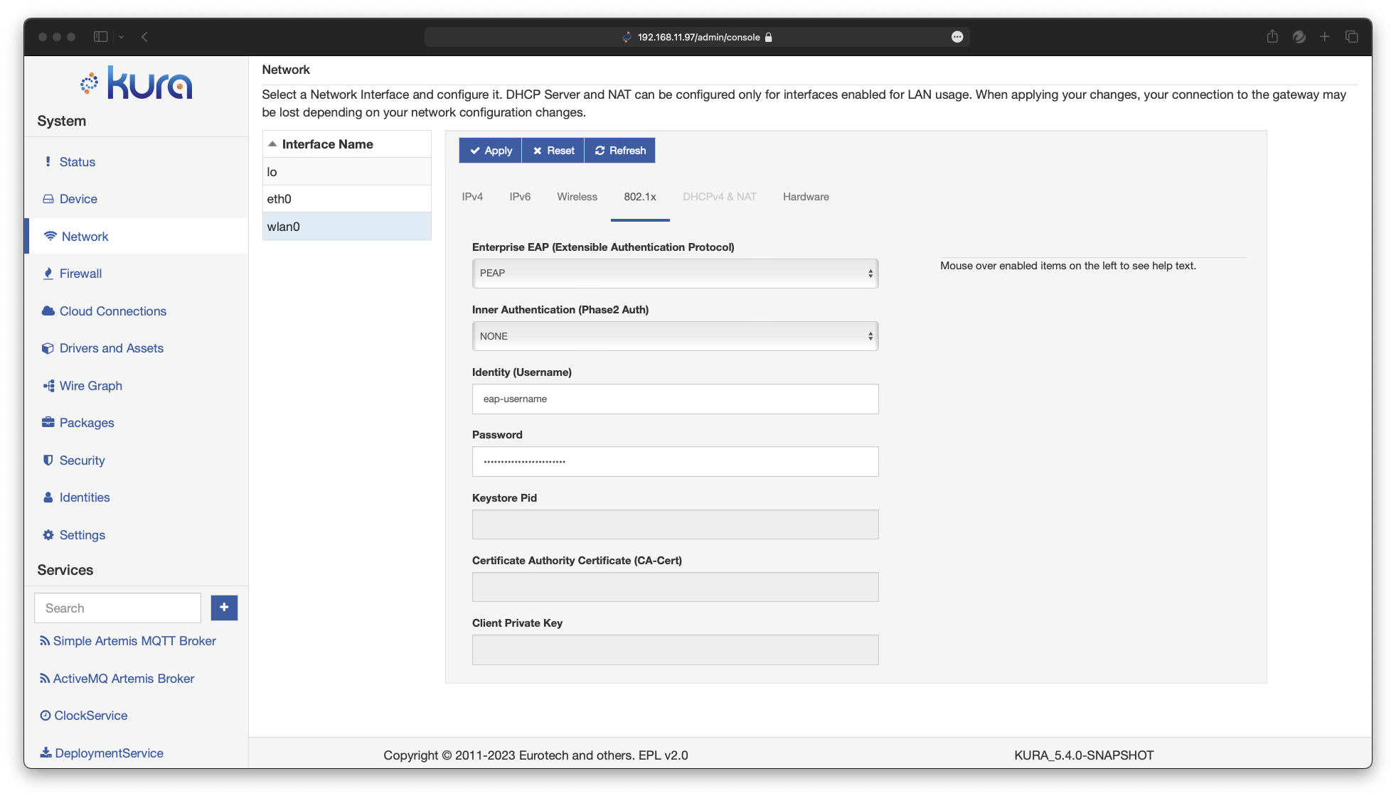Switch to the IPv6 tab
1396x798 pixels.
coord(520,197)
